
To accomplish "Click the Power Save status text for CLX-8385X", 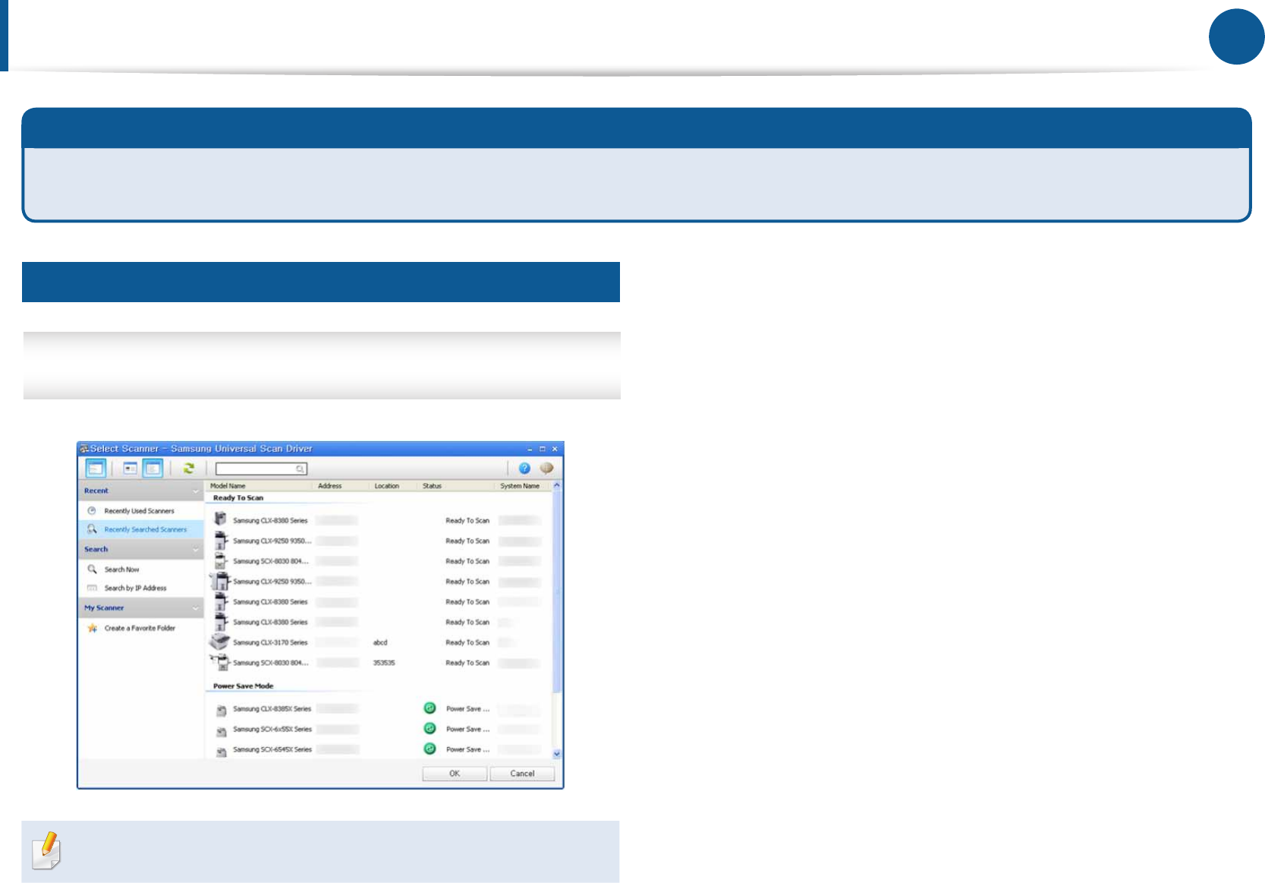I will click(467, 709).
